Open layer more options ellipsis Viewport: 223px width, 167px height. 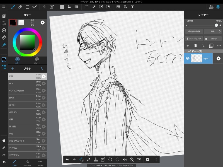click(219, 46)
